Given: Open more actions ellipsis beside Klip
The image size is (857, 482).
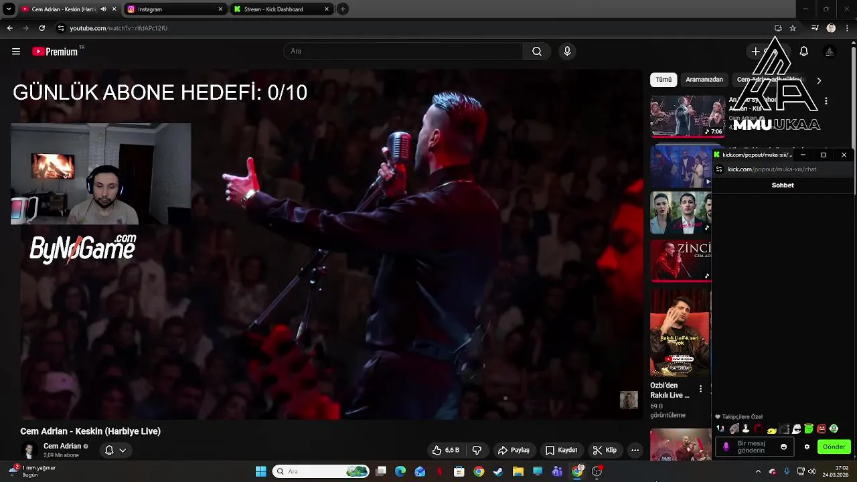Looking at the screenshot, I should click(635, 451).
